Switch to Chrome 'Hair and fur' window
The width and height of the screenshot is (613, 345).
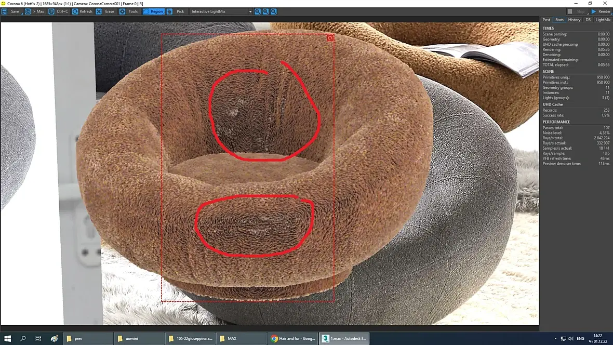[x=293, y=338]
